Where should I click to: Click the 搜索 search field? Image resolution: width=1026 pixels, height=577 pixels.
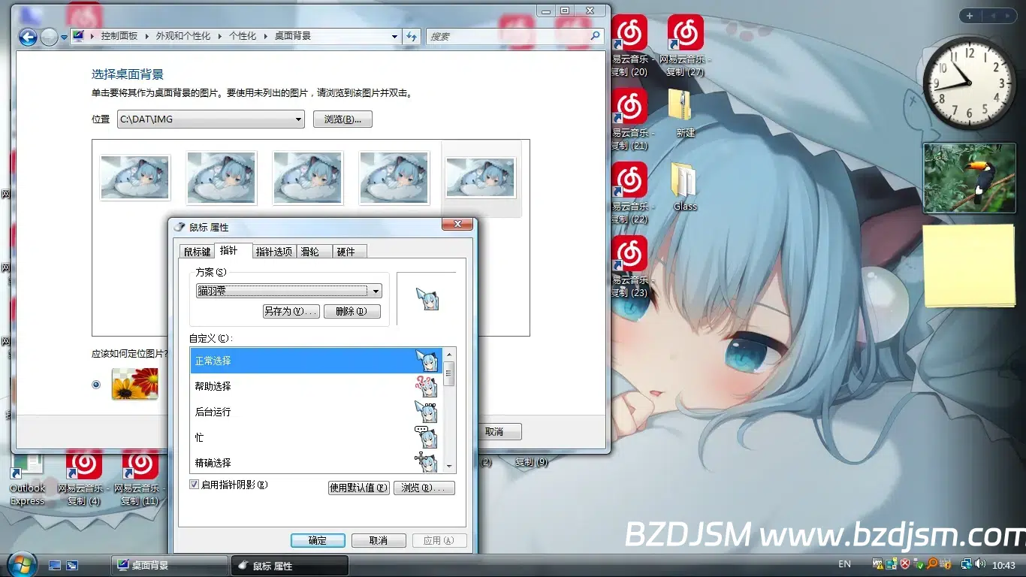tap(515, 36)
